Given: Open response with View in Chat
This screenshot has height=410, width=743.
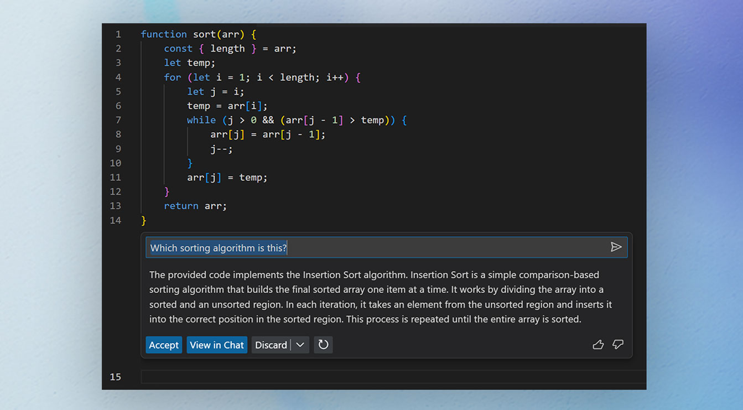Looking at the screenshot, I should pos(217,345).
